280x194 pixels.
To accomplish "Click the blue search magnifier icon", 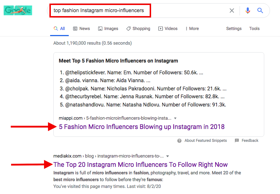I will [260, 11].
